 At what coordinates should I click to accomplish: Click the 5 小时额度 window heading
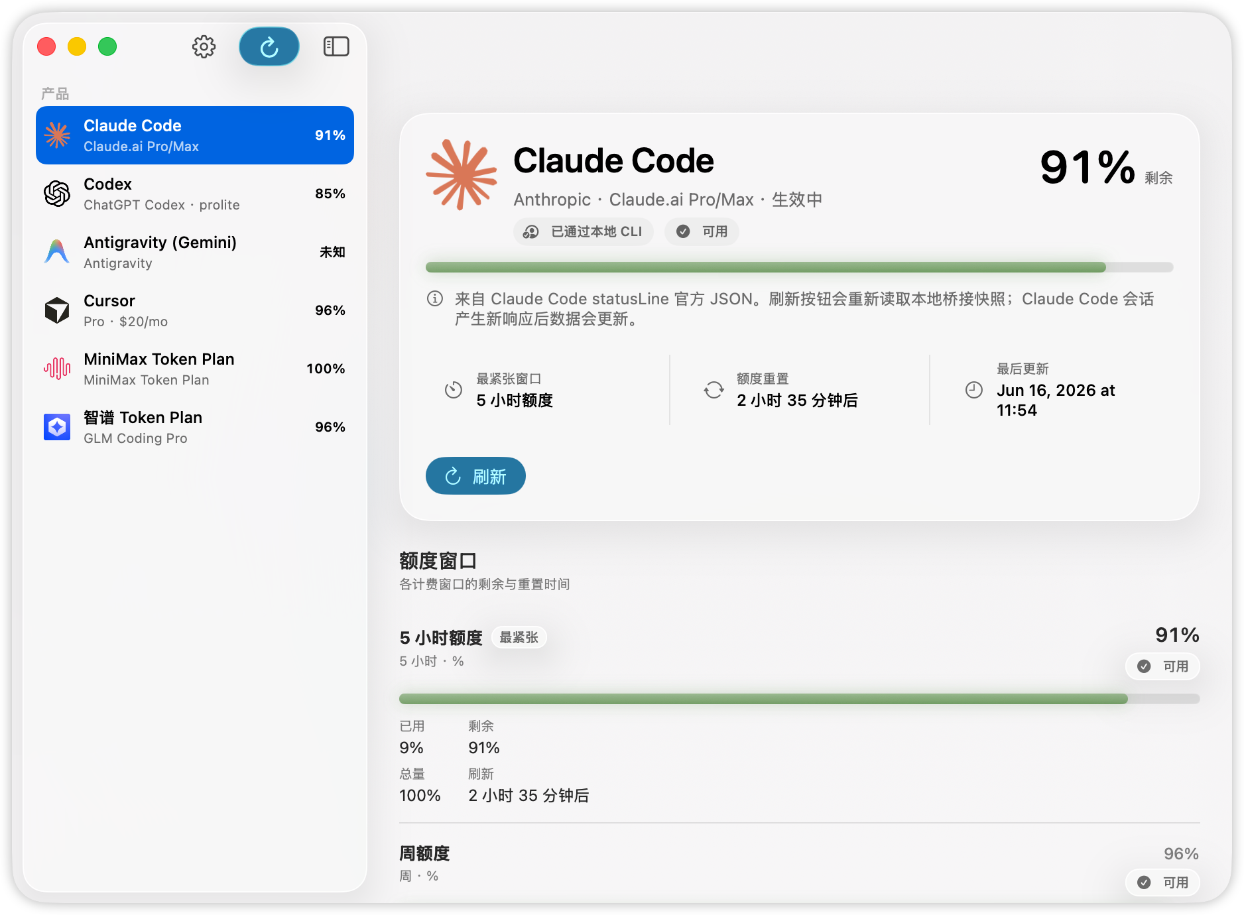coord(441,638)
